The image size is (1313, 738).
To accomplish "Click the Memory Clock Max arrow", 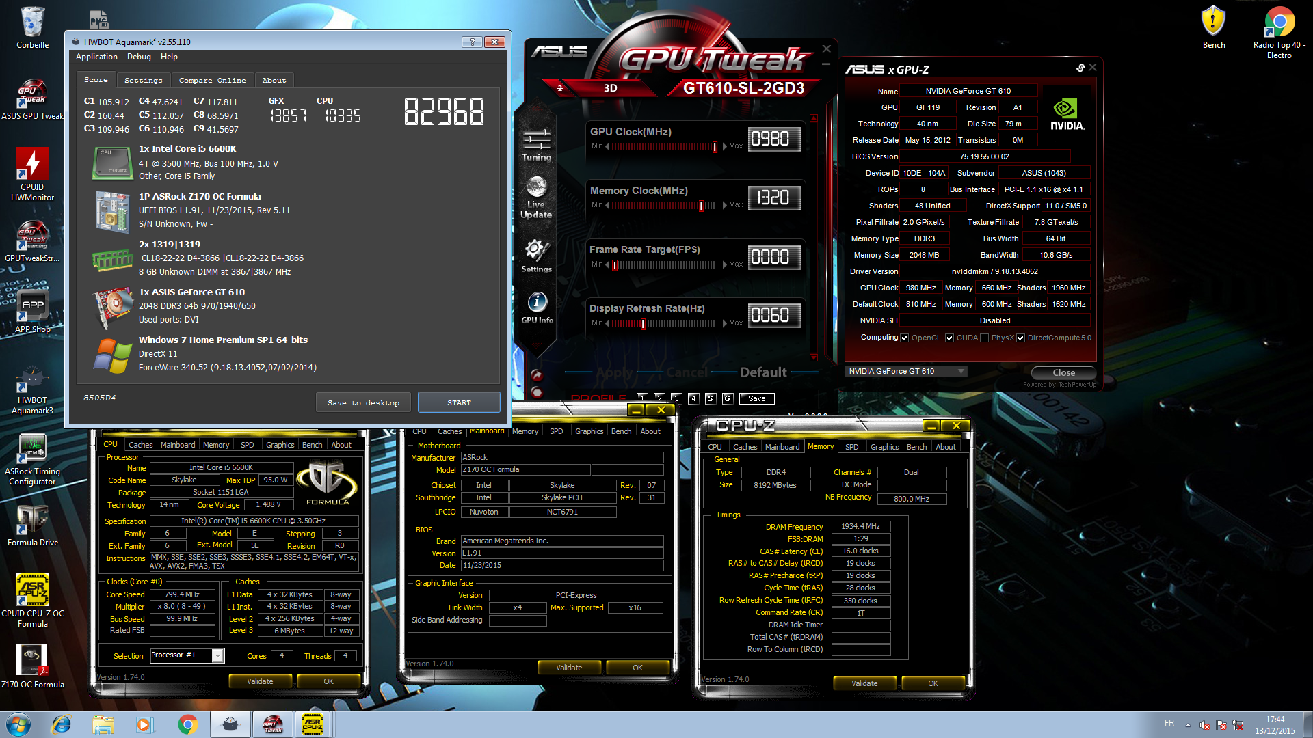I will click(724, 205).
